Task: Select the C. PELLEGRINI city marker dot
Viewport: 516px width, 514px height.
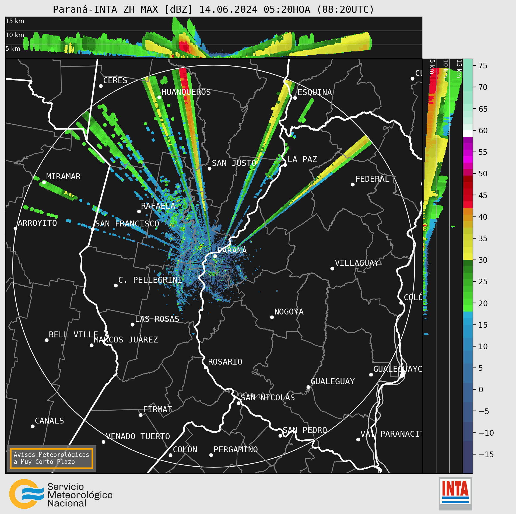Action: tap(116, 285)
